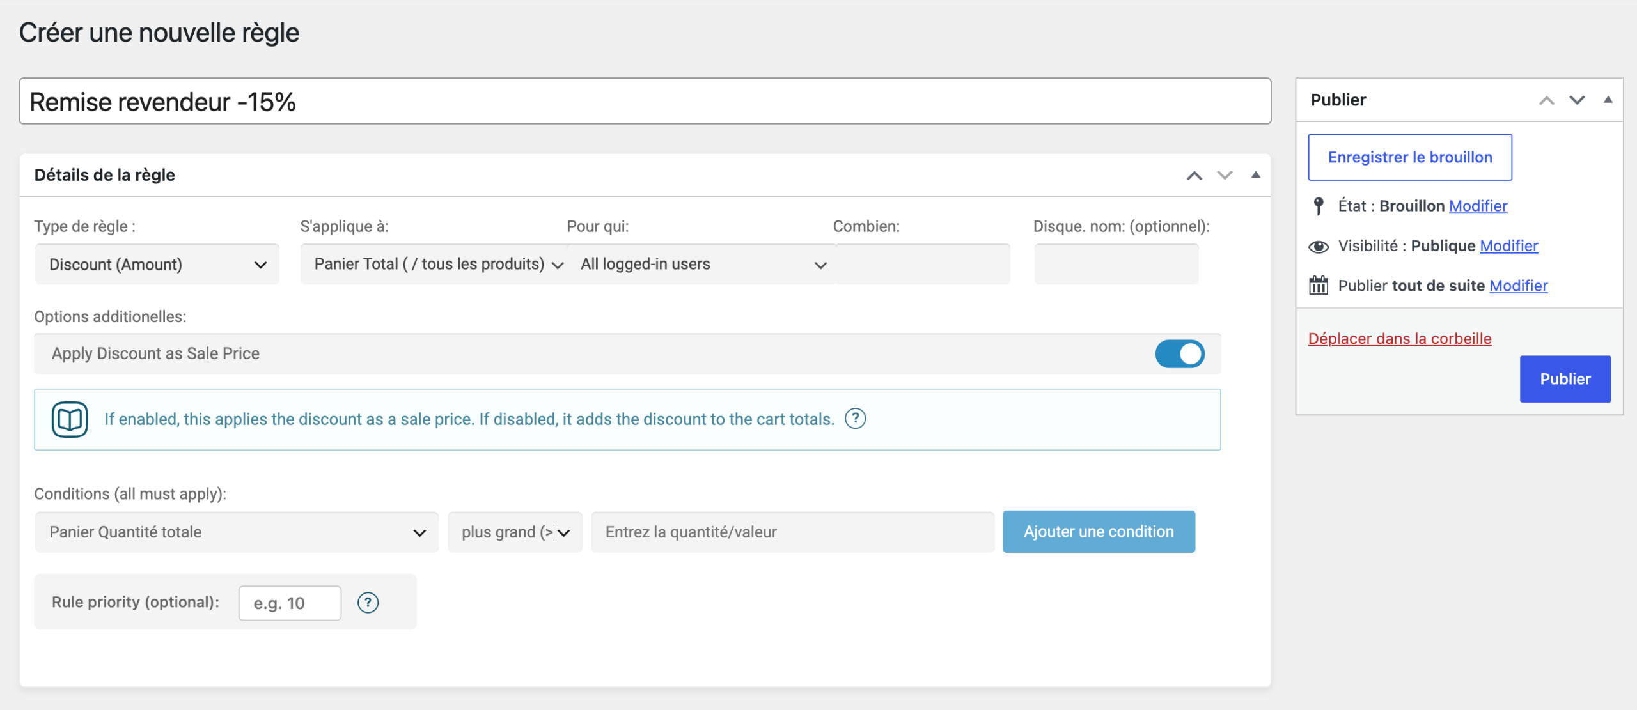The width and height of the screenshot is (1637, 710).
Task: Focus the Disque. nom optional field
Action: coord(1116,264)
